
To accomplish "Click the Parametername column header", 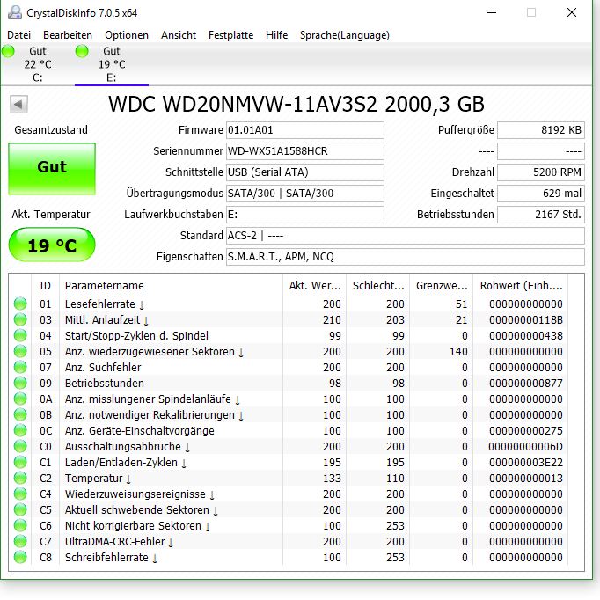I will (171, 285).
